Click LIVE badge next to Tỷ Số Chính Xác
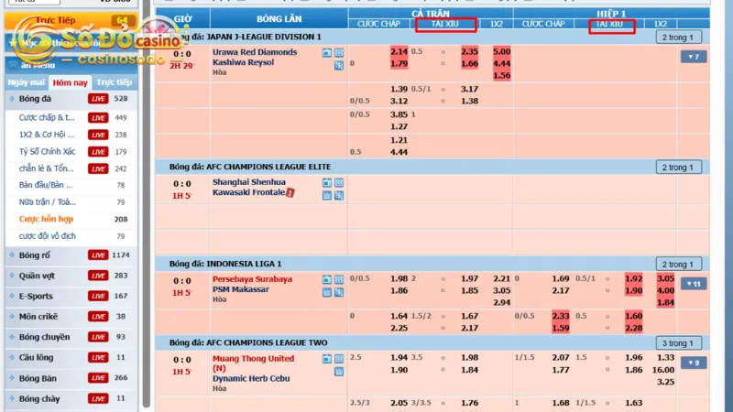The image size is (733, 412). (x=98, y=152)
